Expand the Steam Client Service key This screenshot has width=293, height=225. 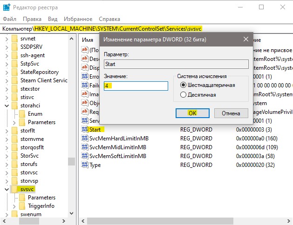point(7,80)
